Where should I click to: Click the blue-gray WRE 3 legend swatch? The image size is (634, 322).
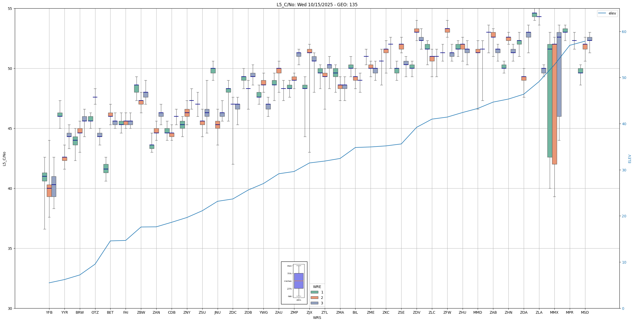point(314,303)
